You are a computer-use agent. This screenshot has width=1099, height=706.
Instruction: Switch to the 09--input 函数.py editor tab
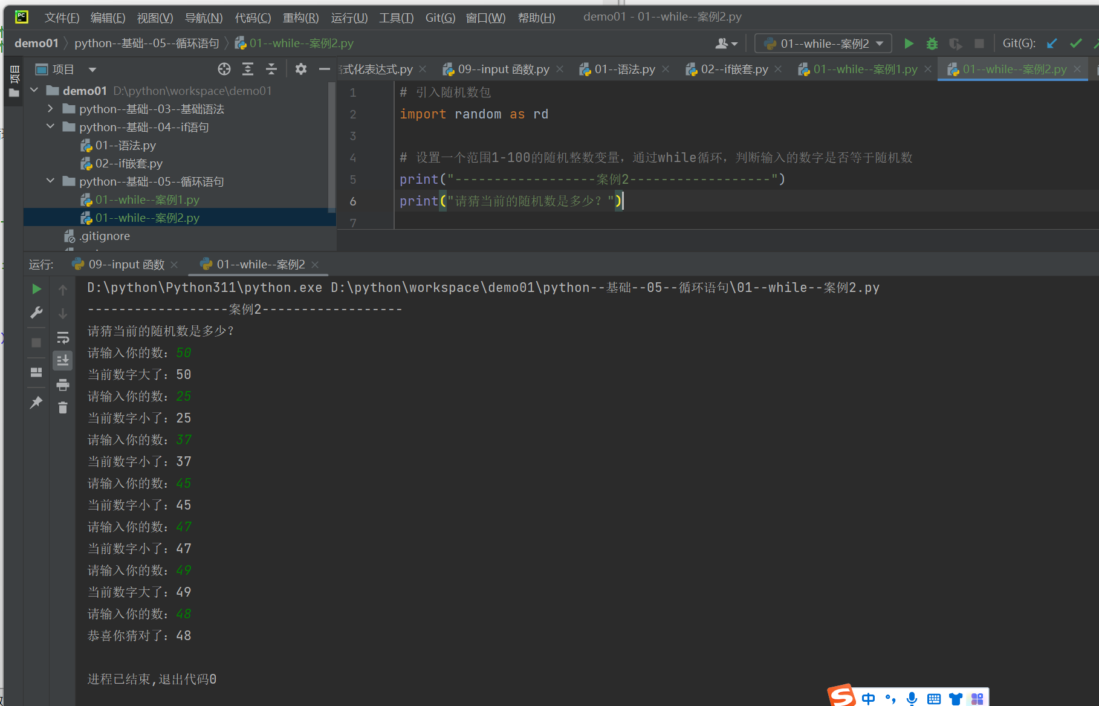coord(504,70)
